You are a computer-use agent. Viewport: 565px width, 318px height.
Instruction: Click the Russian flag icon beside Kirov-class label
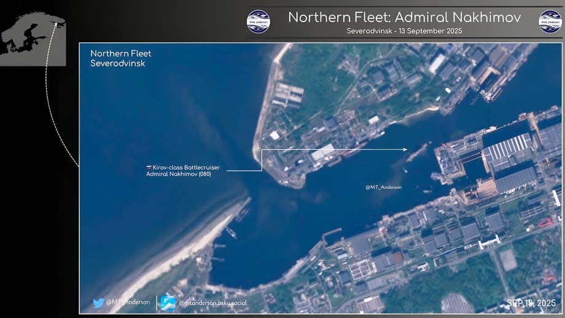pyautogui.click(x=149, y=168)
